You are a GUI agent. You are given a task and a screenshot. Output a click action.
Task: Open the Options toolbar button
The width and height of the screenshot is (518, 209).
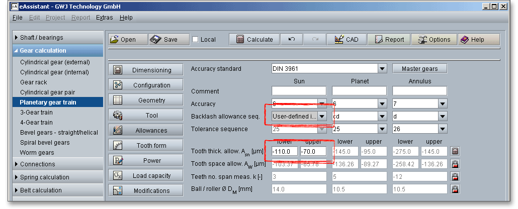point(433,40)
